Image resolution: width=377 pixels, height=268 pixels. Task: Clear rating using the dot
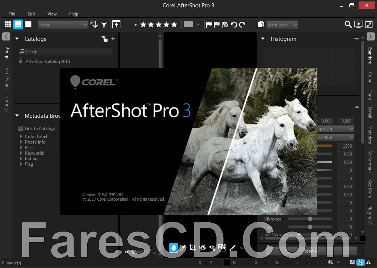pos(135,25)
